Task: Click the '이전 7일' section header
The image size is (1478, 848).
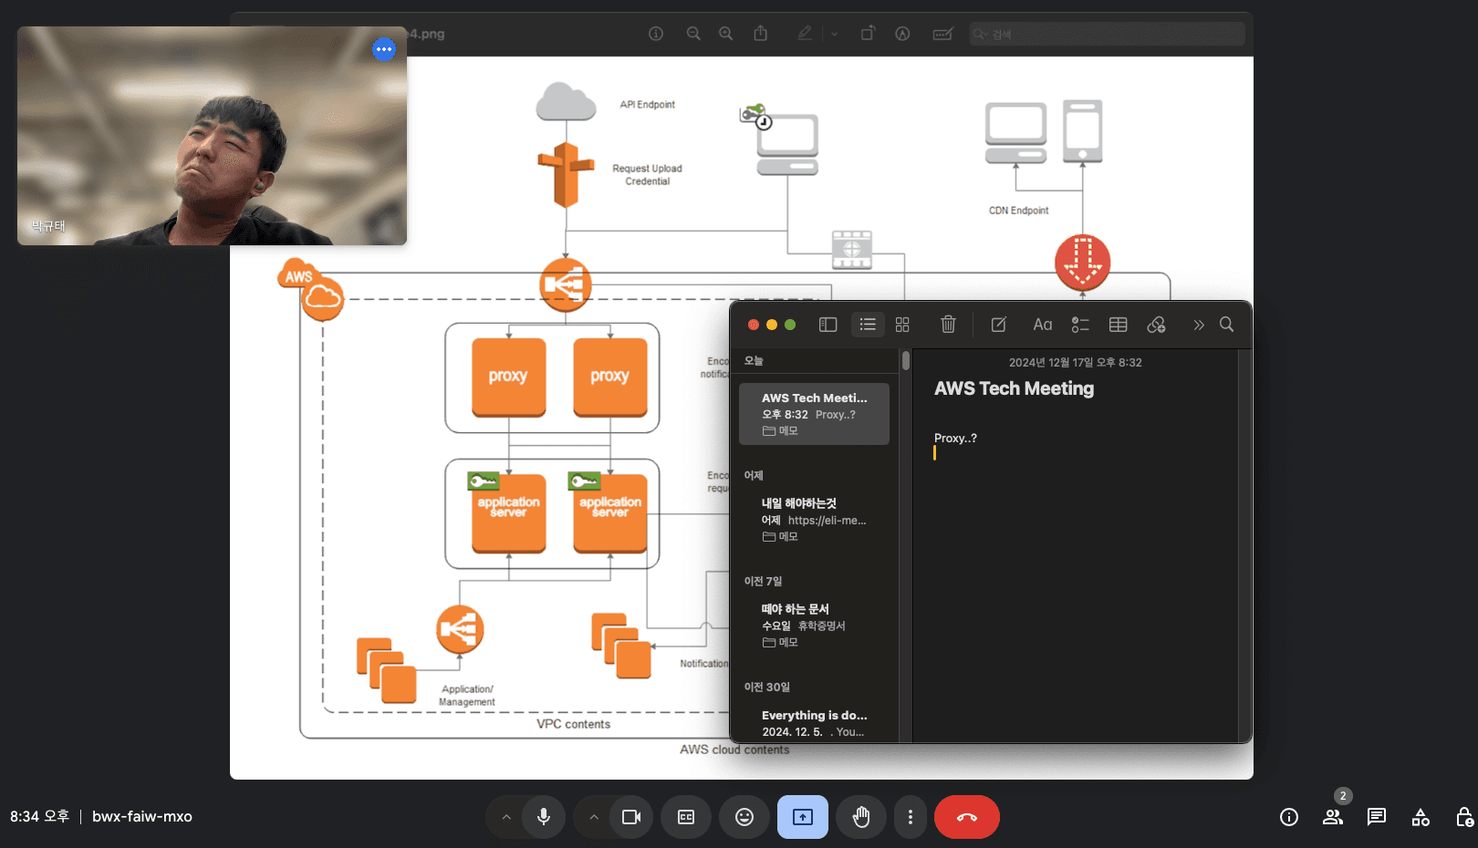Action: pyautogui.click(x=763, y=582)
